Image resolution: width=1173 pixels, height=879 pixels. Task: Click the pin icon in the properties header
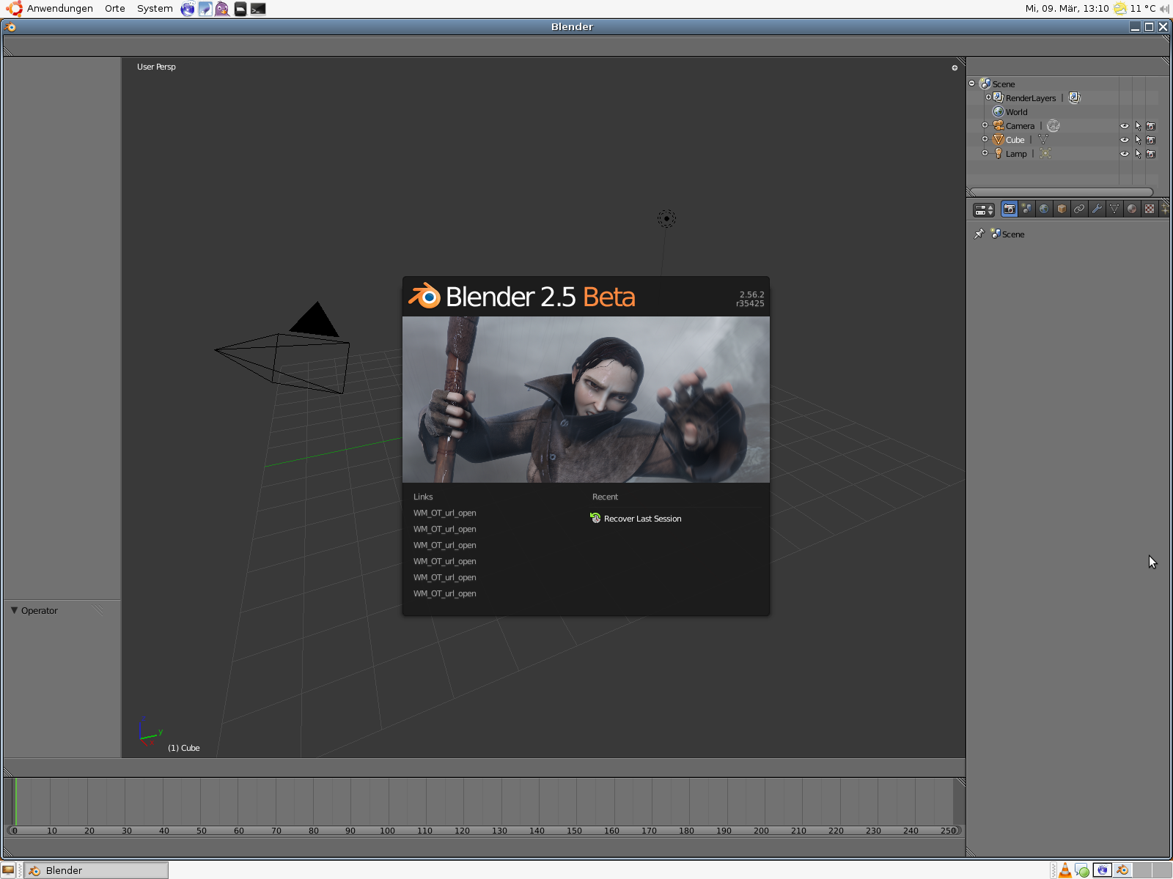pos(979,233)
